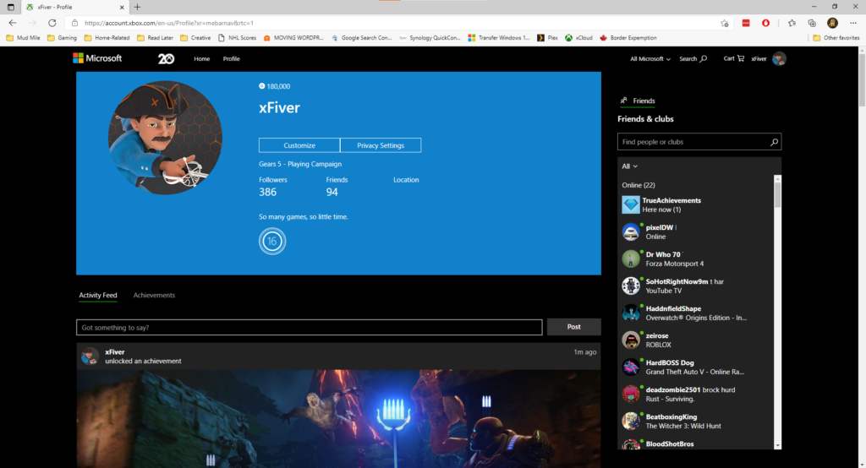This screenshot has height=468, width=866.
Task: Switch to the Achievements tab
Action: pyautogui.click(x=154, y=296)
